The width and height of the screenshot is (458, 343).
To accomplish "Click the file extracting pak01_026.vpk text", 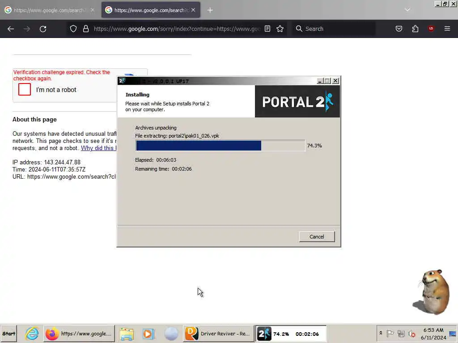I will click(x=177, y=136).
